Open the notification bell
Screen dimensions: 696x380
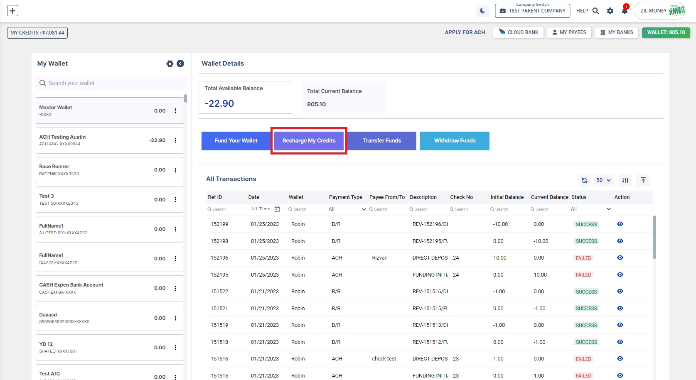624,11
